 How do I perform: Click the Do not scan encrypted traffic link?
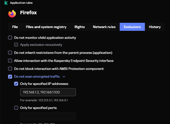click(x=37, y=77)
